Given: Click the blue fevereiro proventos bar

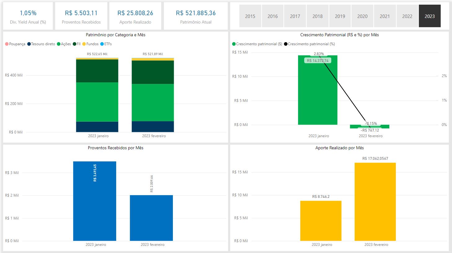Looking at the screenshot, I should [151, 218].
